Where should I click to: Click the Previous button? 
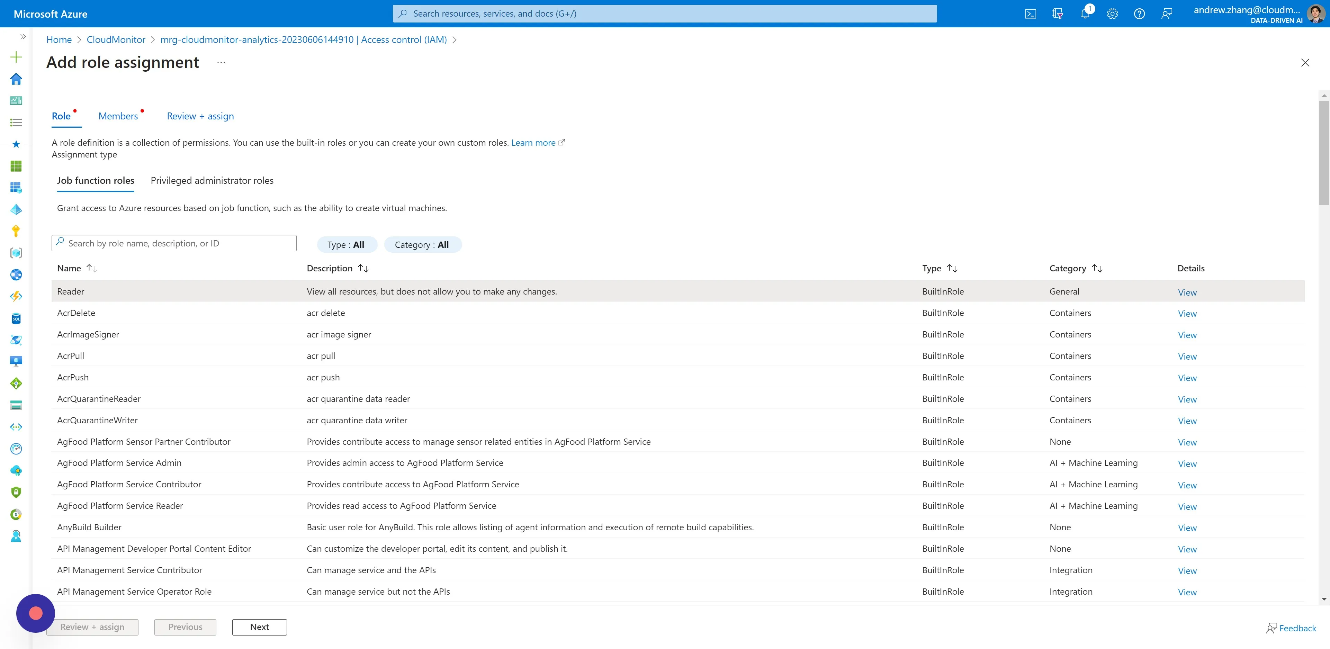185,627
